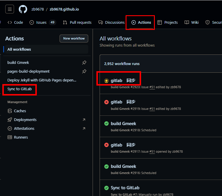Click 'build Gmeek #2918: Scheduled' text
Screen dimensions: 222x196
coord(133,130)
